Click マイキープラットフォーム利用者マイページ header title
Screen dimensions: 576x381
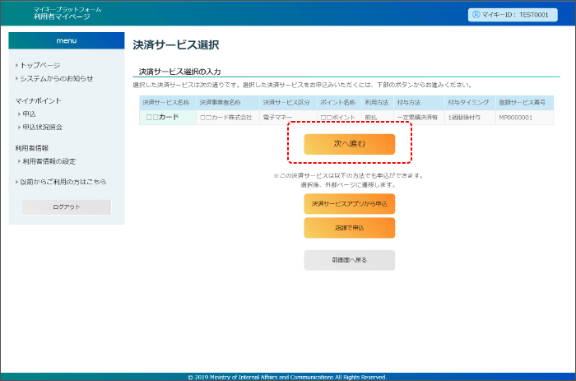(67, 13)
